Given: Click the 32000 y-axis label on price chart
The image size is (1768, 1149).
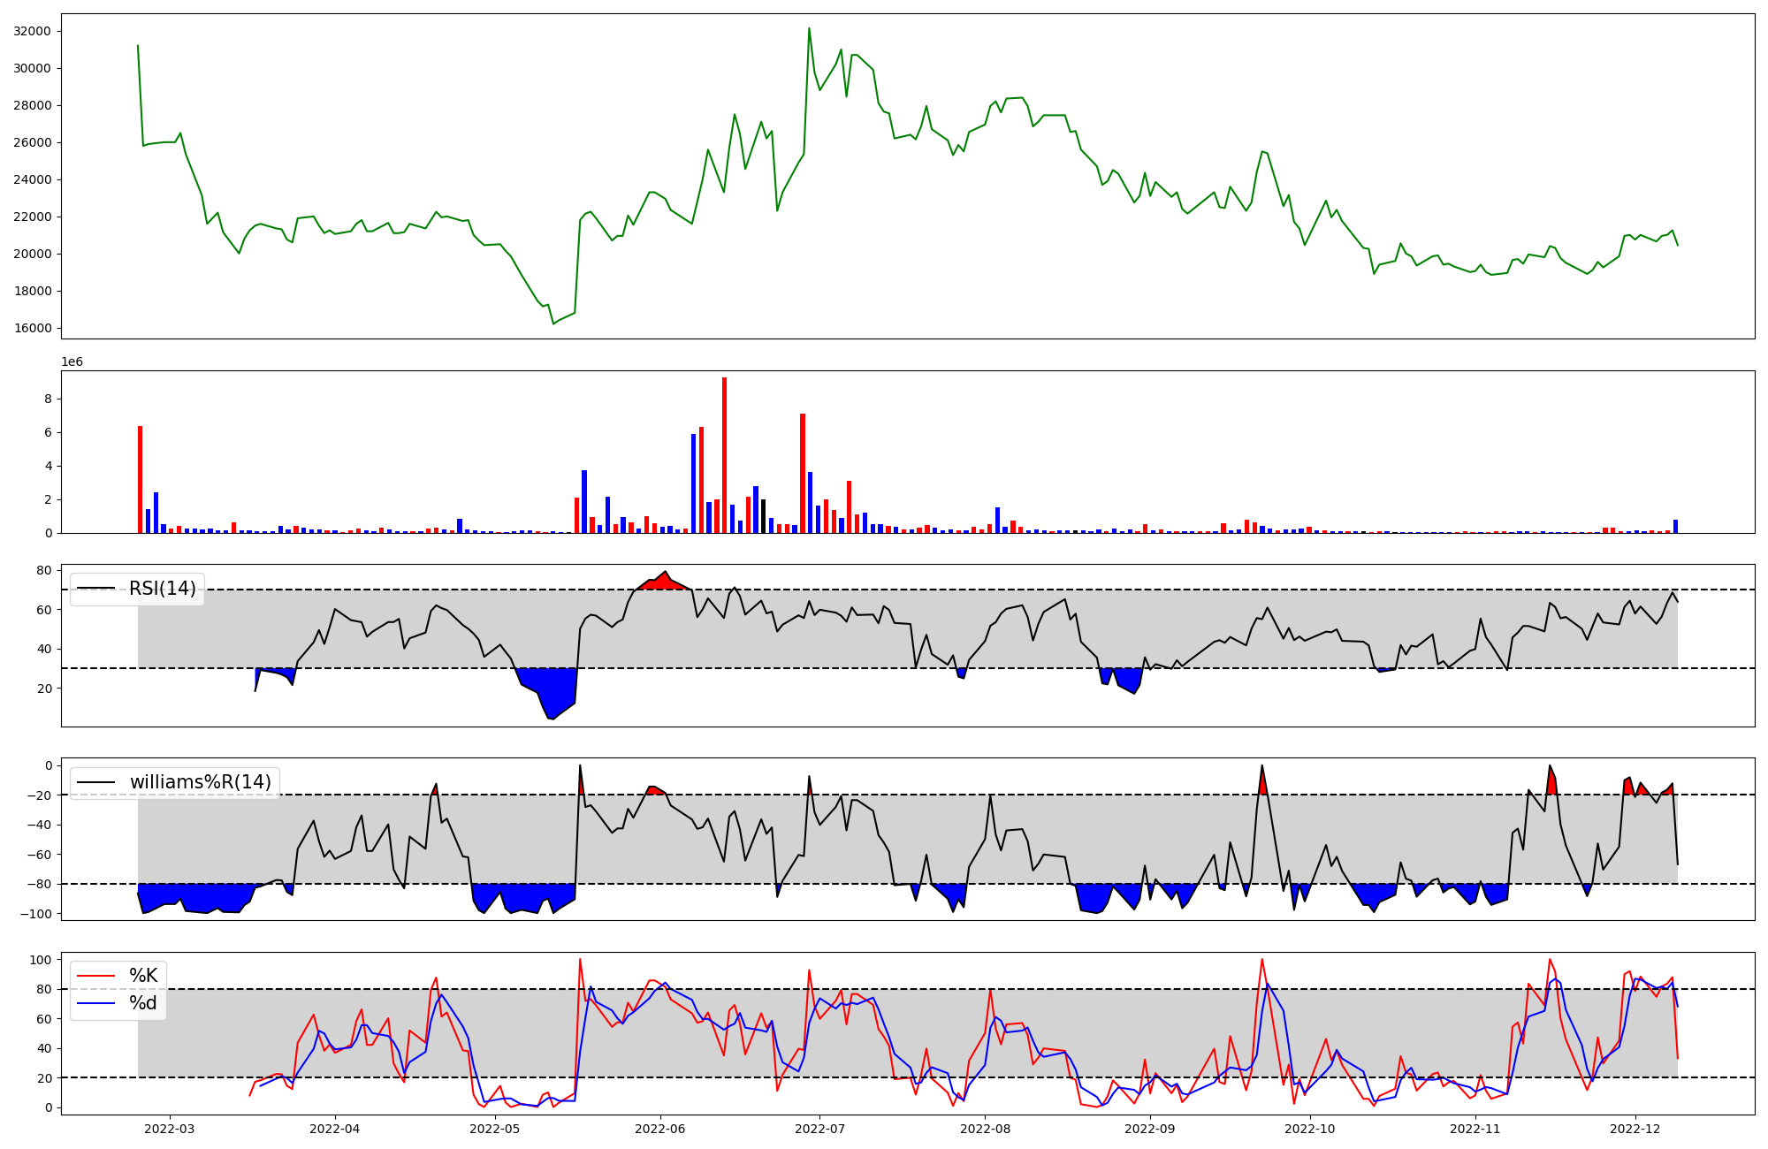Looking at the screenshot, I should pos(33,31).
